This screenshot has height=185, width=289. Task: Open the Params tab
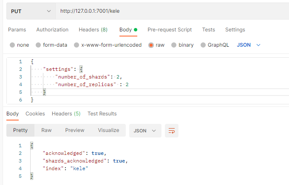[17, 30]
